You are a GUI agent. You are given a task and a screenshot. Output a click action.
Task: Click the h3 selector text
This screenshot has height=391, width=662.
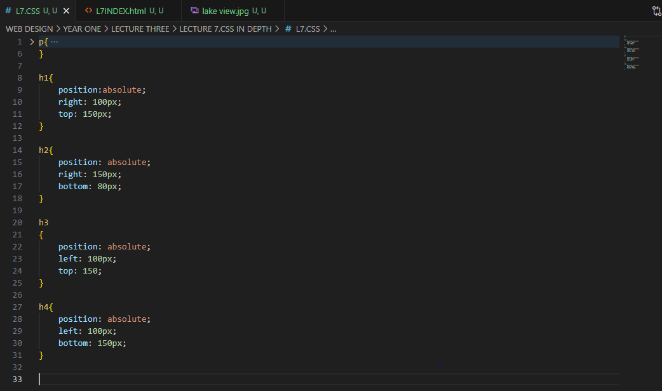point(43,222)
